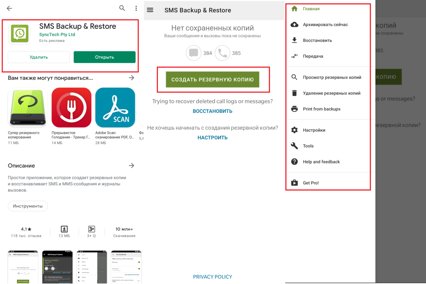The height and width of the screenshot is (284, 426).
Task: Tap the magnifier icon beside Просмотр резервных копий
Action: pos(295,77)
